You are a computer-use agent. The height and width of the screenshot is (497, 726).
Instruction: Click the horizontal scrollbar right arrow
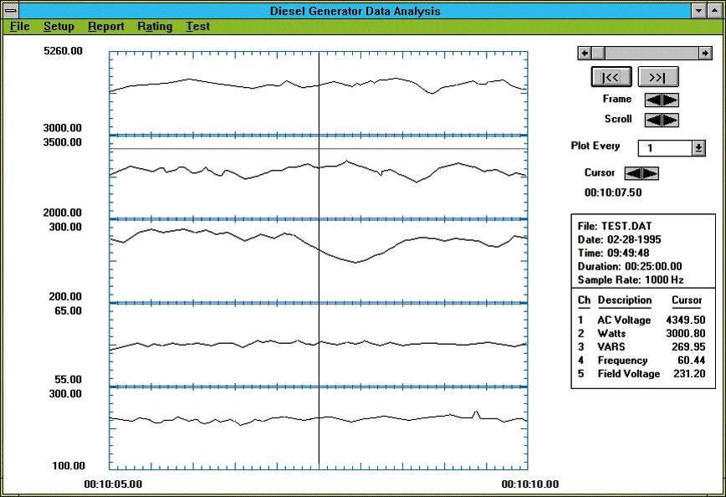click(705, 53)
